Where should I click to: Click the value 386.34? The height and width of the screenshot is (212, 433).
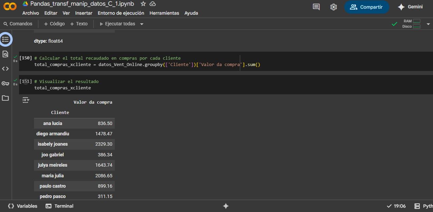point(105,155)
